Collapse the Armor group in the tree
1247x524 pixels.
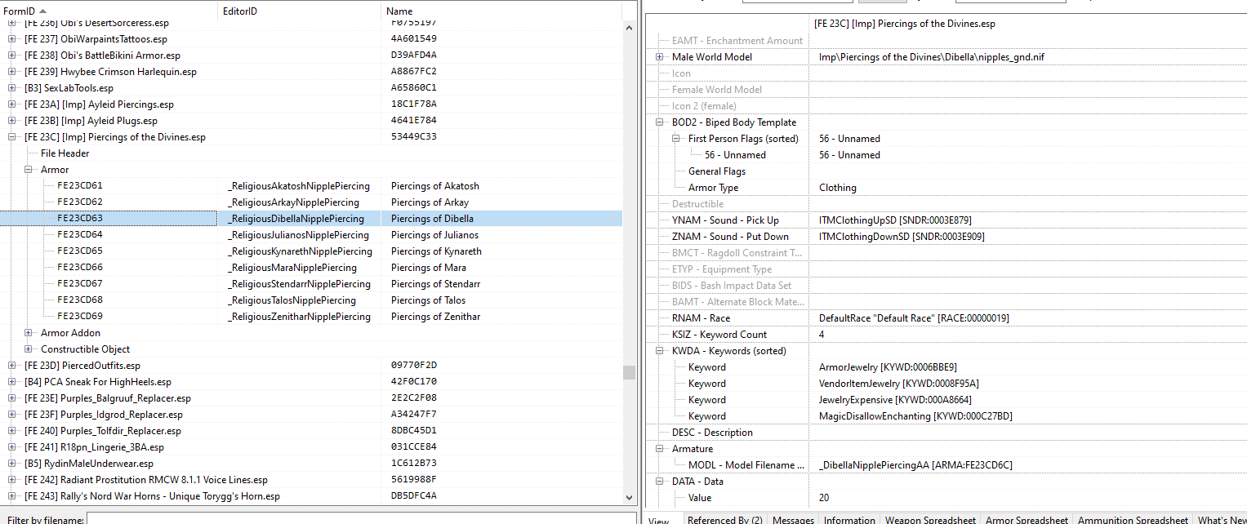tap(29, 170)
